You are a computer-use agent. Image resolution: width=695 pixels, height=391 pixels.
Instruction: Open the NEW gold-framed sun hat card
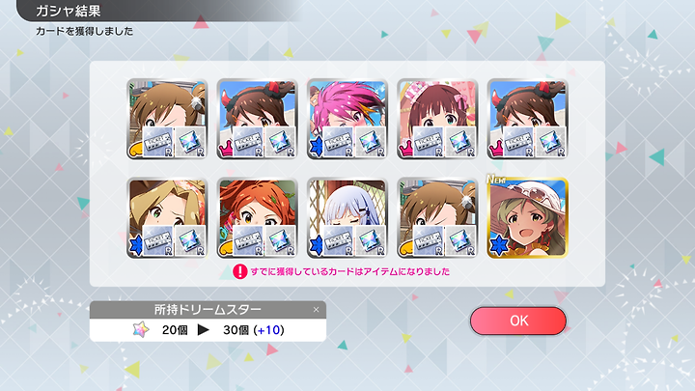pyautogui.click(x=527, y=217)
